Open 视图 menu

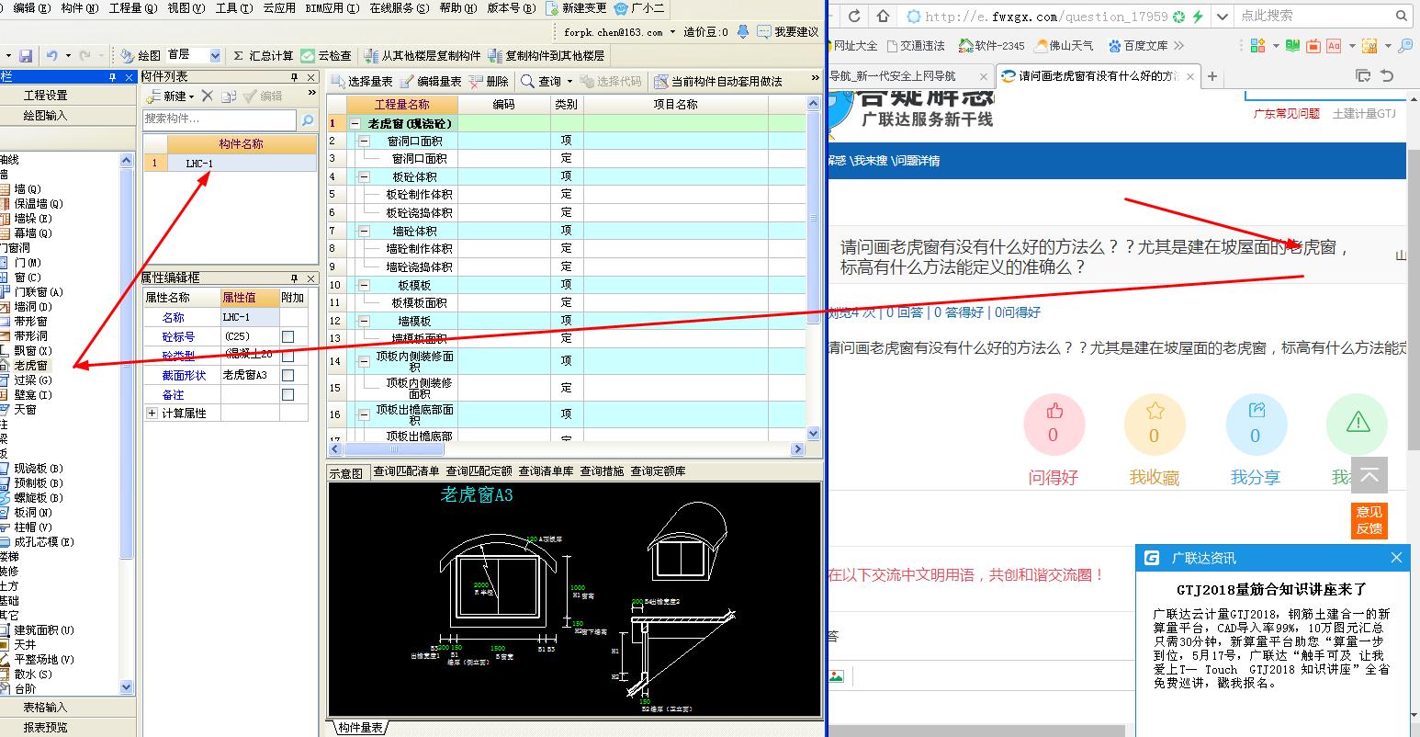tap(186, 8)
